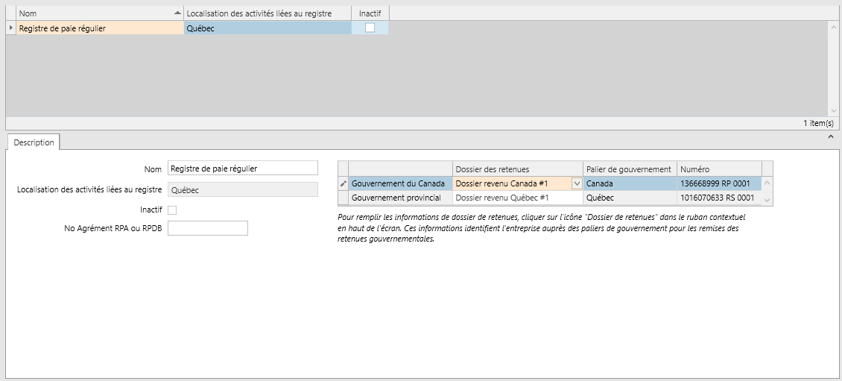This screenshot has height=381, width=842.
Task: Select the 'Registre de paie régulier' row in the list
Action: 100,28
